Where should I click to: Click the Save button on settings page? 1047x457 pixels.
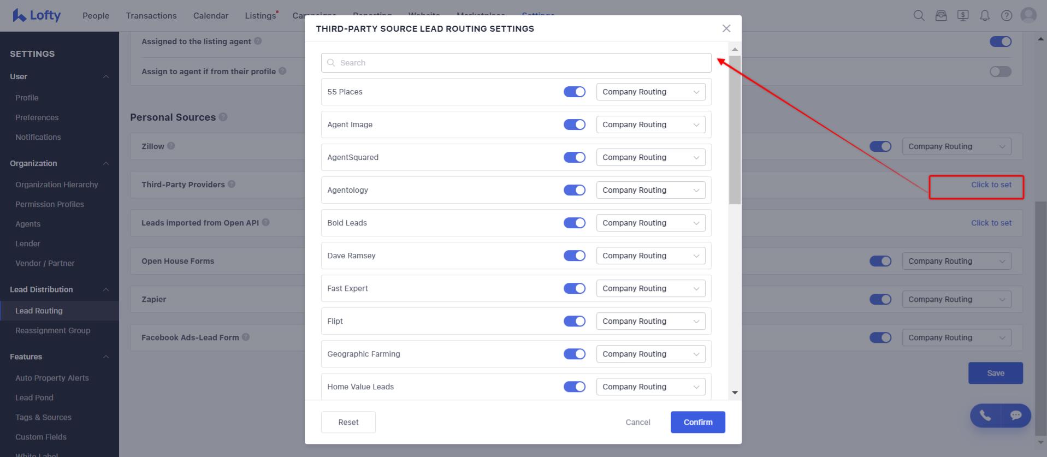(996, 373)
